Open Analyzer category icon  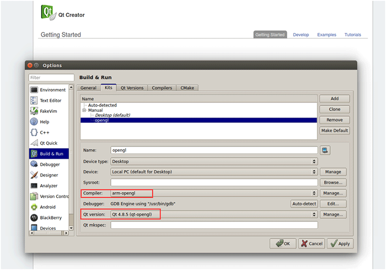(x=34, y=186)
